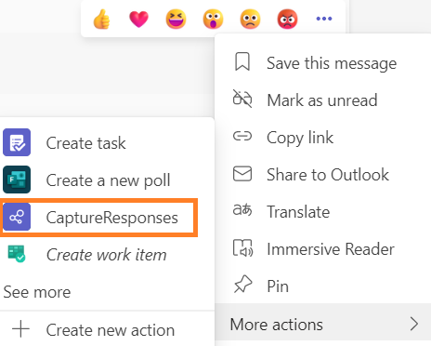
Task: React with the laughing face emoji
Action: click(176, 19)
